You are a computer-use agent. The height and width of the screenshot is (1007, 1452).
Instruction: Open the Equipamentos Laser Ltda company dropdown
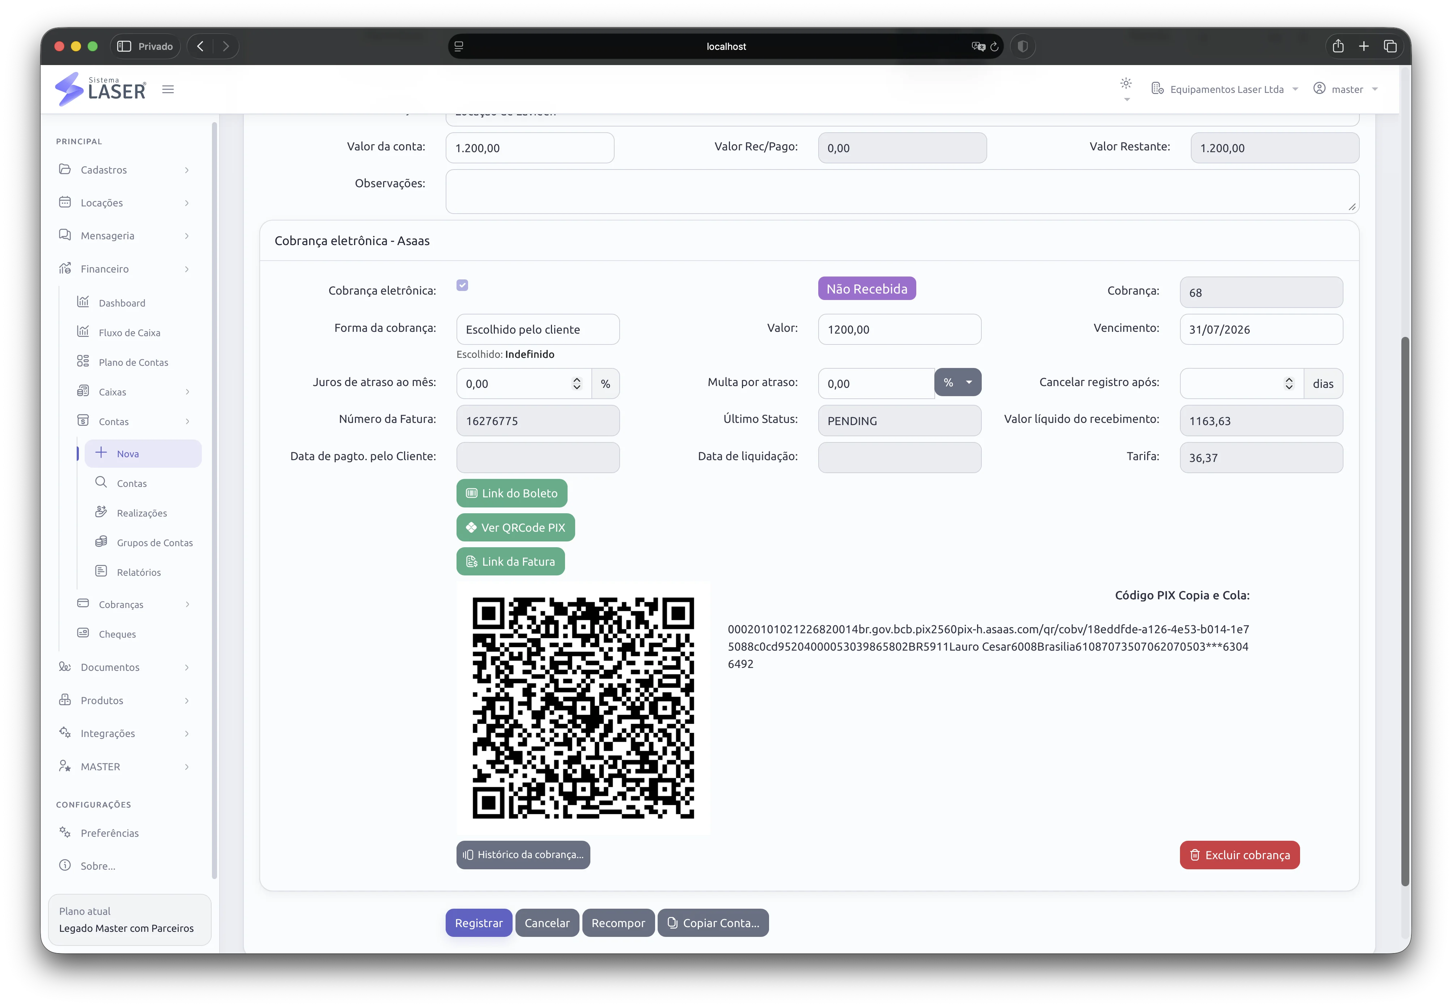point(1225,90)
